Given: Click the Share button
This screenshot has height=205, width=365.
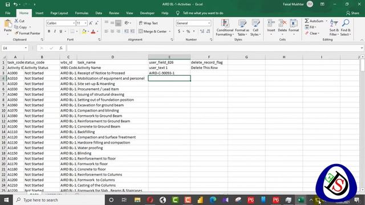Looking at the screenshot, I should (352, 13).
